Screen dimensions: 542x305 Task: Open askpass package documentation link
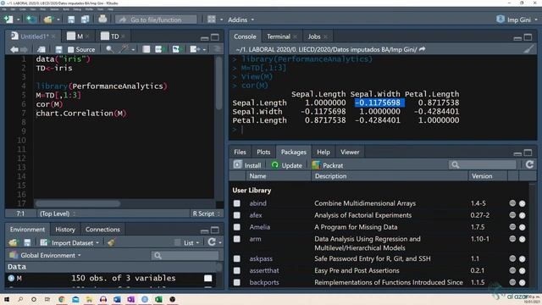tap(261, 258)
